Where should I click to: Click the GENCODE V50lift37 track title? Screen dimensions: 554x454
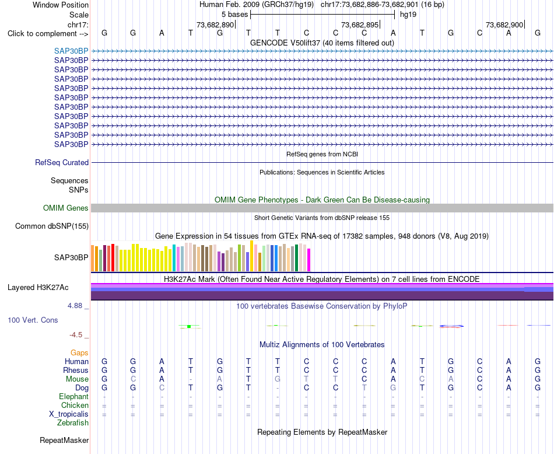pyautogui.click(x=322, y=43)
